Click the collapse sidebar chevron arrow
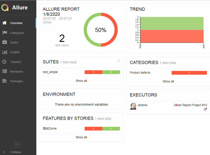 click(4, 152)
